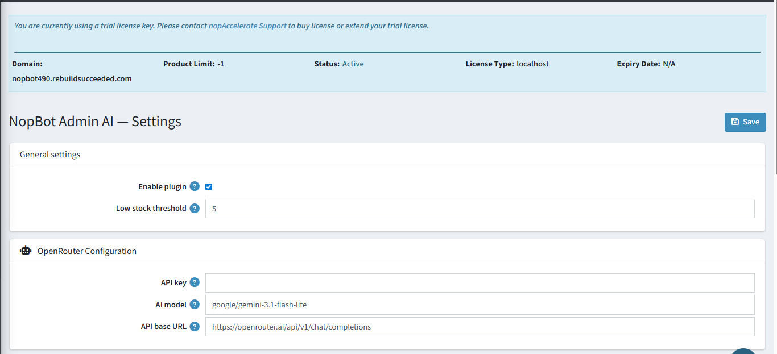The image size is (777, 354).
Task: Click the Active status text
Action: [353, 64]
